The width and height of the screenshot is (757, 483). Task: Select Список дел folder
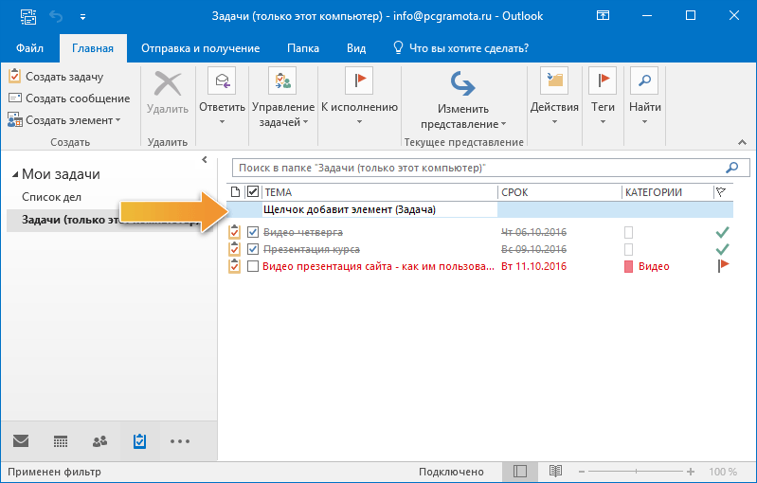pyautogui.click(x=52, y=197)
